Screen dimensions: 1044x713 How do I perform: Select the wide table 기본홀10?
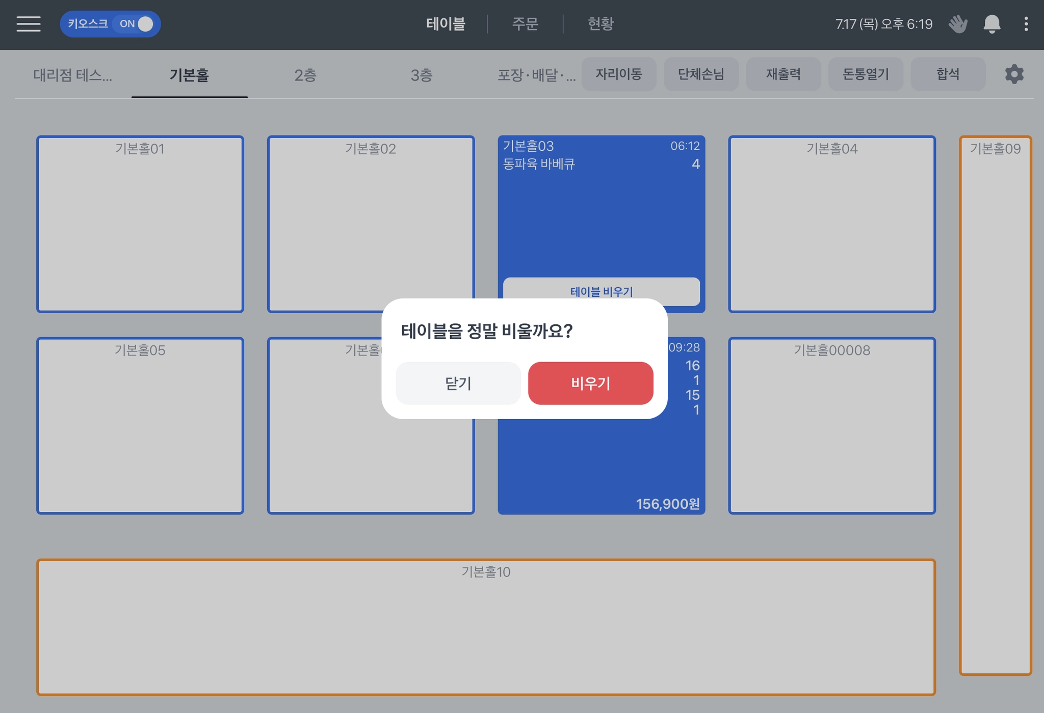485,627
